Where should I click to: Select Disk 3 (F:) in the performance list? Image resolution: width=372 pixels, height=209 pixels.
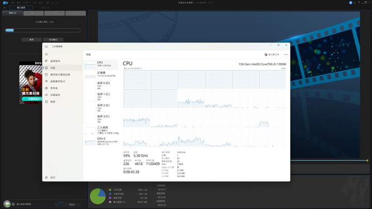[101, 119]
